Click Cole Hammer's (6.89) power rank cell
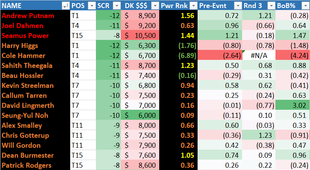 click(x=178, y=56)
